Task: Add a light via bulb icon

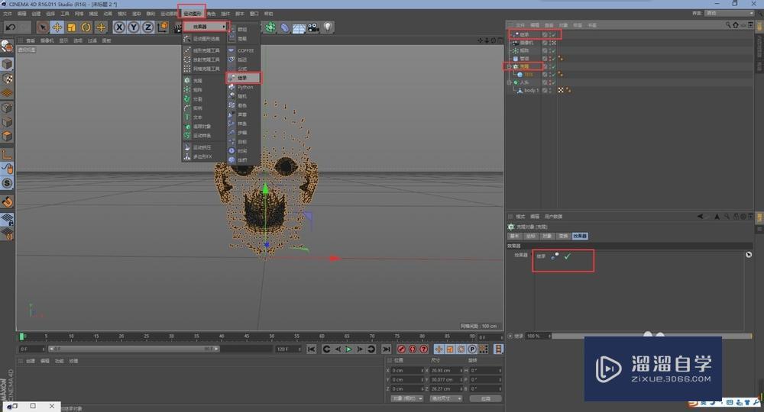Action: click(x=328, y=27)
